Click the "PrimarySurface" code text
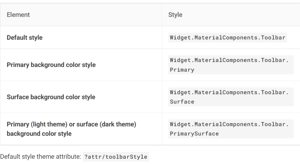This screenshot has width=300, height=164. coord(194,134)
